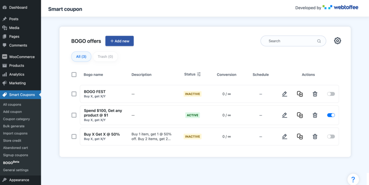
Task: Click the Products box icon
Action: [4, 66]
